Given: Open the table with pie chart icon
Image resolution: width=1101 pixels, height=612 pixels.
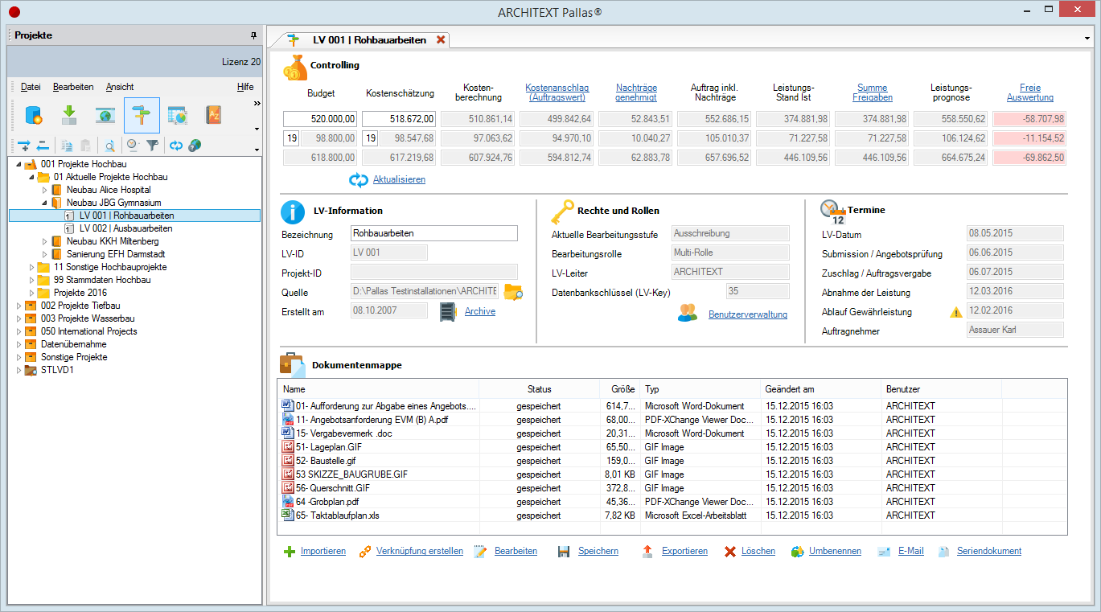Looking at the screenshot, I should pyautogui.click(x=178, y=116).
